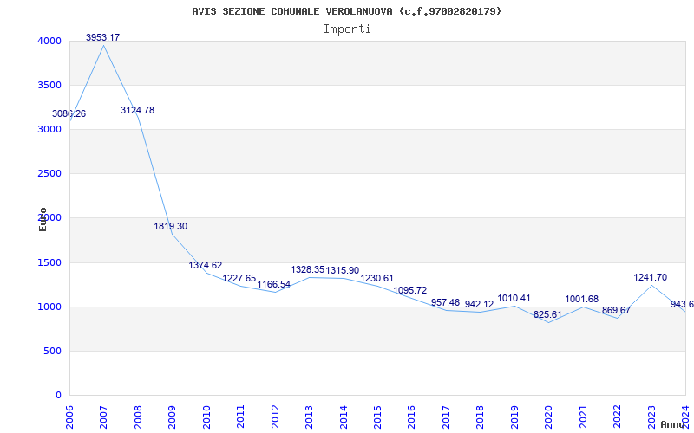This screenshot has height=433, width=694.
Task: Click the year 2011 axis label
Action: [240, 417]
